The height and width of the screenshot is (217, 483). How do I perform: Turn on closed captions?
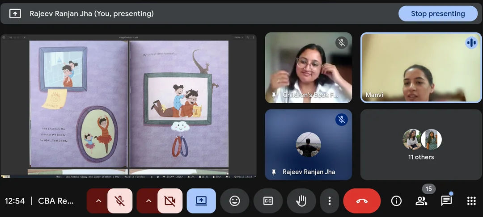[x=268, y=201]
